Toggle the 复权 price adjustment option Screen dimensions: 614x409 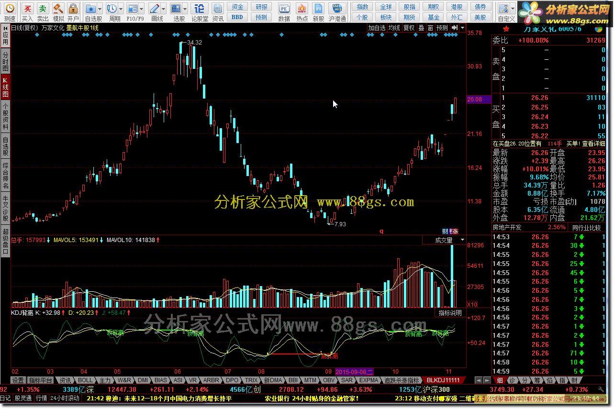point(409,28)
